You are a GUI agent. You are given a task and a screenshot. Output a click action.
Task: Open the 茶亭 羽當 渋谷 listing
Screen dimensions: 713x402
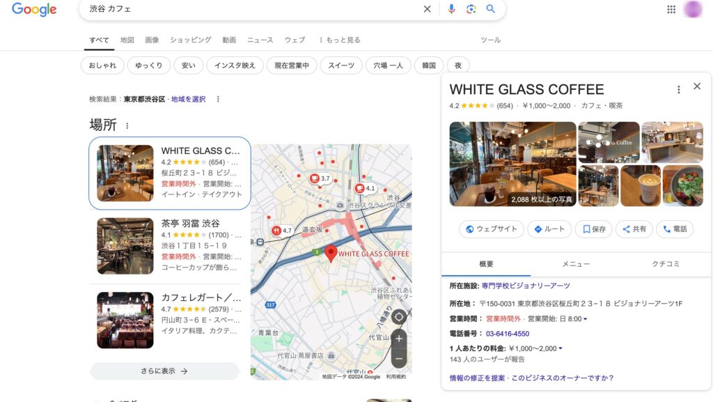tap(169, 245)
